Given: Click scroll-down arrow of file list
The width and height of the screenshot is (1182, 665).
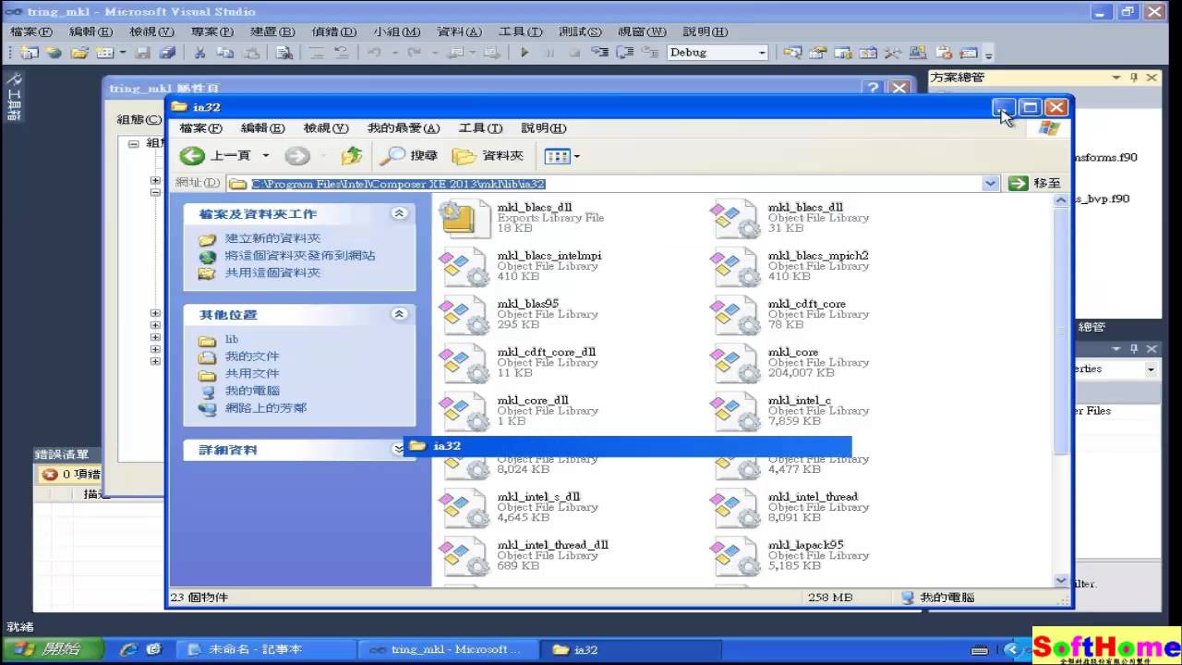Looking at the screenshot, I should coord(1062,580).
